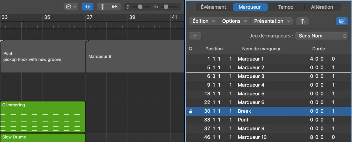
Task: Open the Édition dropdown menu
Action: coord(203,21)
